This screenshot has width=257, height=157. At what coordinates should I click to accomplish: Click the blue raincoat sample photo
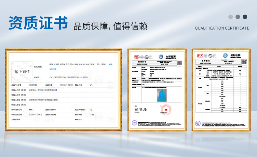[162, 95]
